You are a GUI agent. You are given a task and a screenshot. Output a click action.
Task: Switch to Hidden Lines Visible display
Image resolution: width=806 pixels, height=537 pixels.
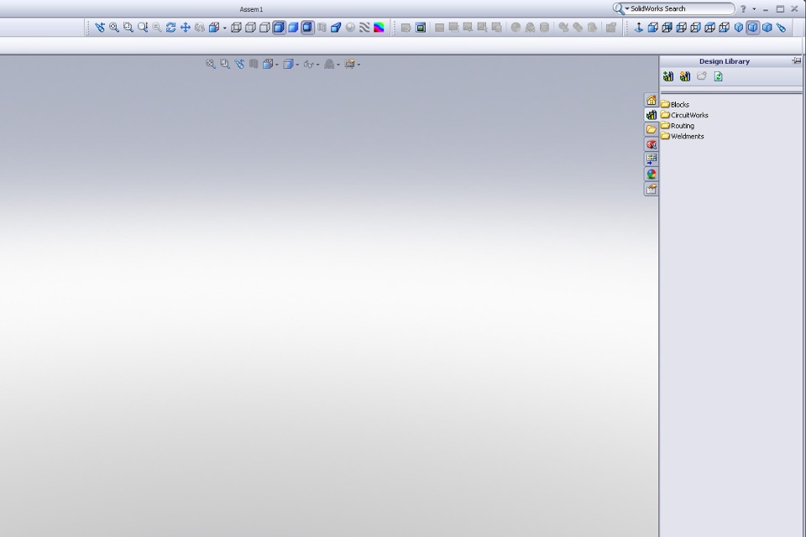(x=250, y=27)
